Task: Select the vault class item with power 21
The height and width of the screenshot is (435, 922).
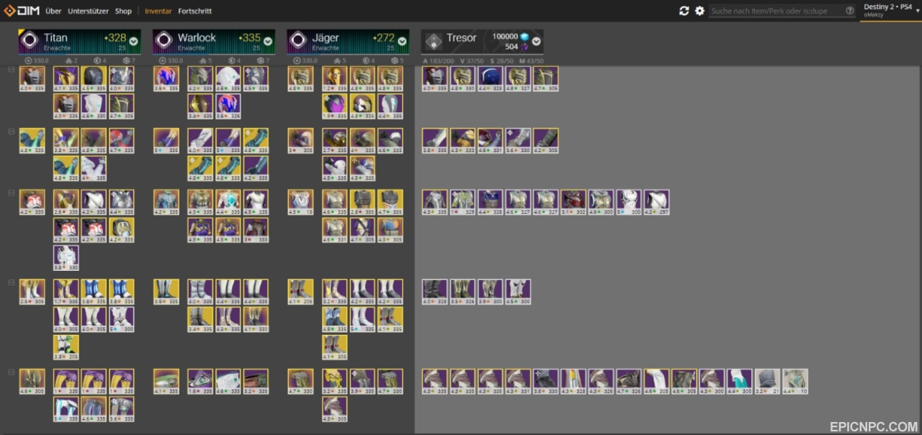Action: tap(768, 382)
